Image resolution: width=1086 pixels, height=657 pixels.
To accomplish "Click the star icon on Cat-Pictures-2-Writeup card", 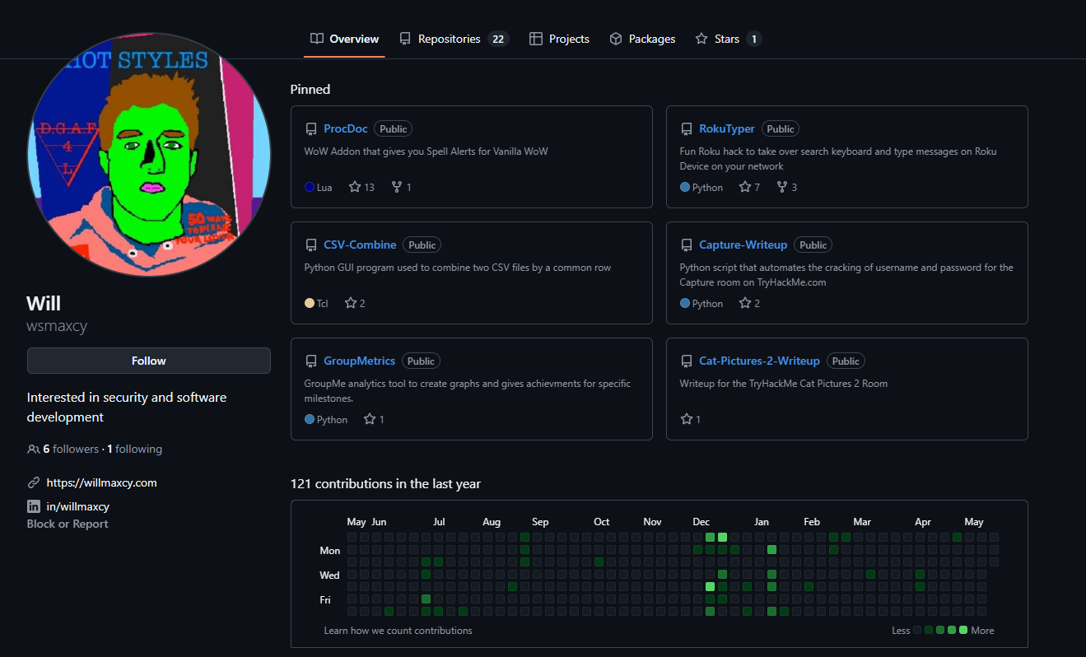I will click(x=684, y=419).
